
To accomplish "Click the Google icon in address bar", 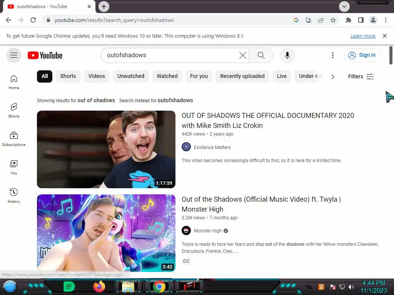I will 296,20.
